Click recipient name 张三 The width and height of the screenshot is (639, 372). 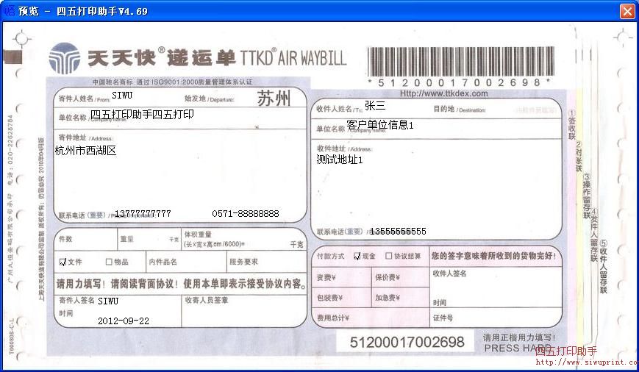tap(375, 106)
